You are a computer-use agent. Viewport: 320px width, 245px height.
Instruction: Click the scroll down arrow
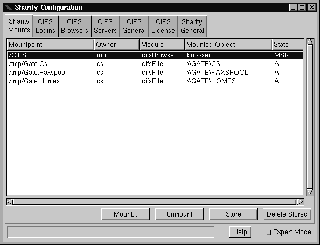(x=310, y=192)
